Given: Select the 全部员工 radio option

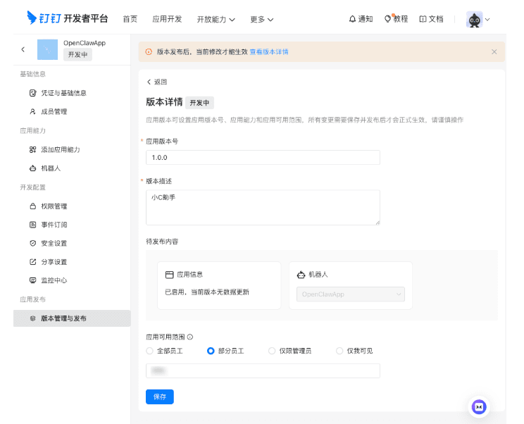Looking at the screenshot, I should (149, 351).
